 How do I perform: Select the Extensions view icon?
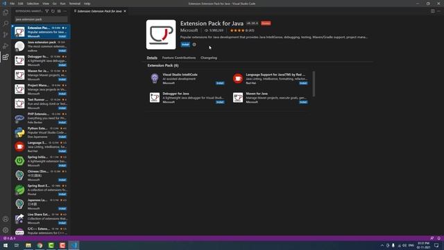6,57
